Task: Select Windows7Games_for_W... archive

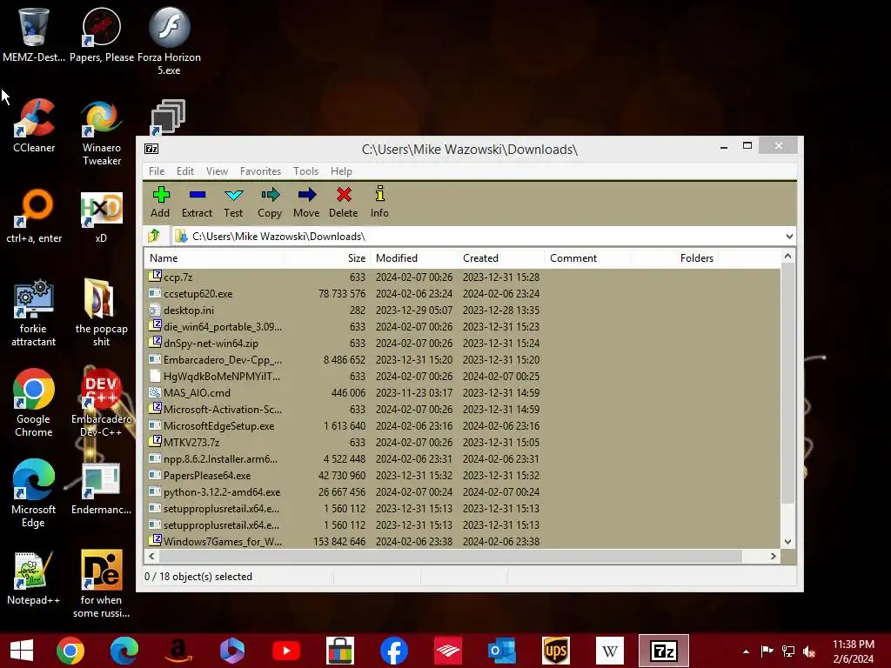Action: [222, 541]
